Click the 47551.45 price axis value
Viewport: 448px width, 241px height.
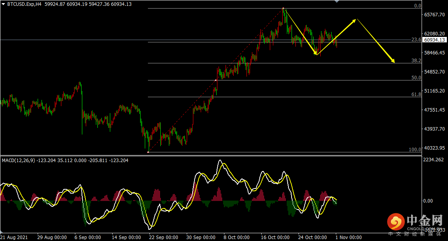click(x=434, y=110)
